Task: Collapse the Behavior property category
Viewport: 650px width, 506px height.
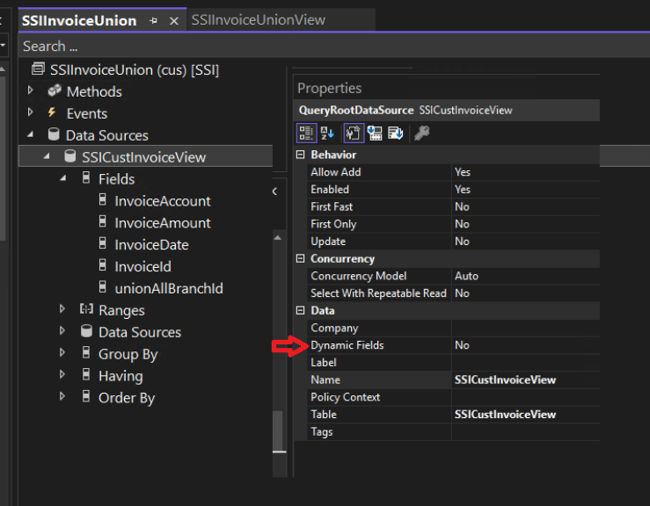Action: 300,155
